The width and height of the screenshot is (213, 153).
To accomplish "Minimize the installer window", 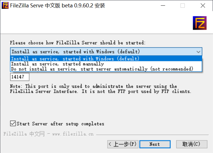I will (x=163, y=5).
